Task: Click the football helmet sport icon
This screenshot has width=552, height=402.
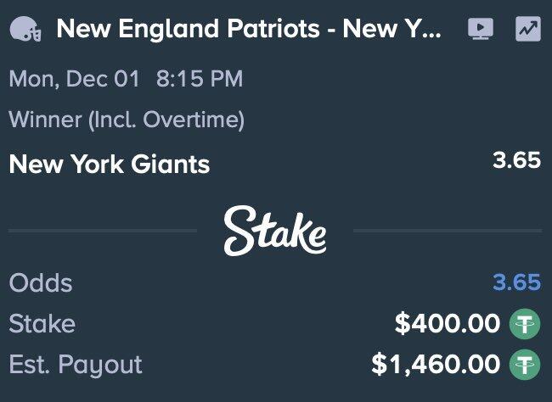Action: (25, 31)
